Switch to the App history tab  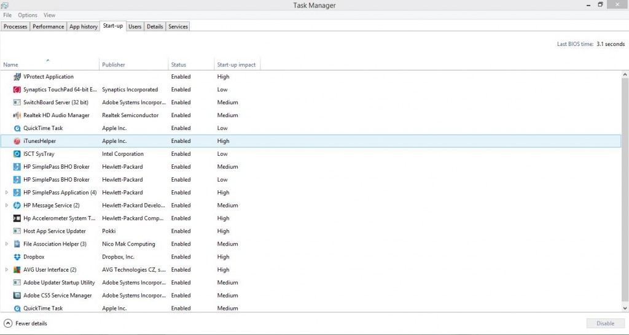[83, 26]
